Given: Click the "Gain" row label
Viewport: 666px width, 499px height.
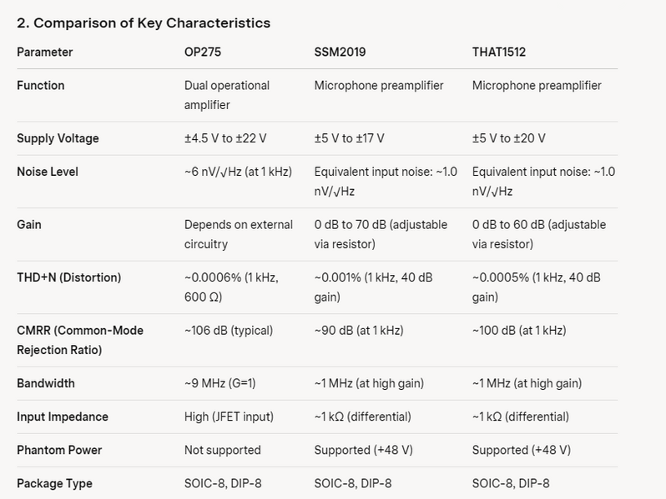Looking at the screenshot, I should coord(29,225).
